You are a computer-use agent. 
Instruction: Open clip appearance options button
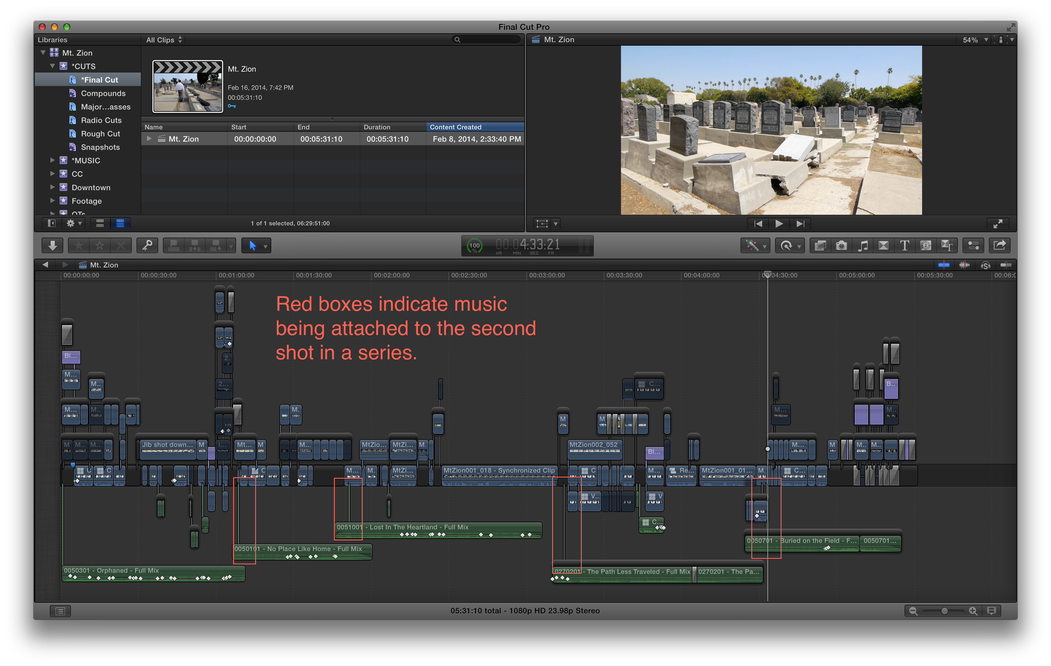992,611
